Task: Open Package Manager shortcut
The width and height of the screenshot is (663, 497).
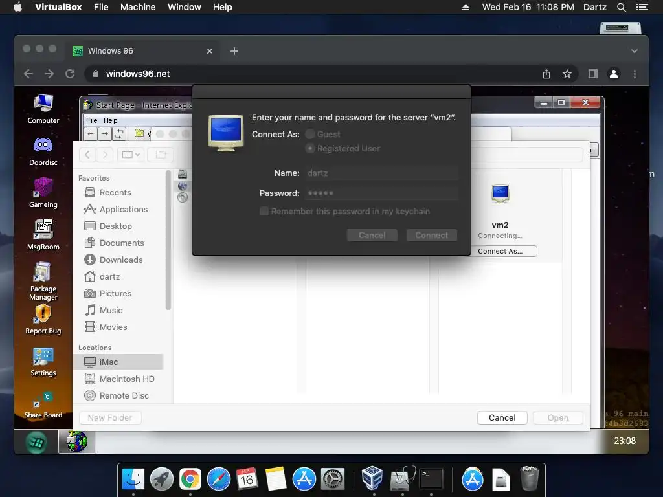Action: coord(43,281)
